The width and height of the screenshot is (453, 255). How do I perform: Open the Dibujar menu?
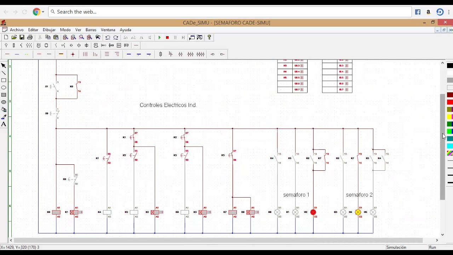49,30
